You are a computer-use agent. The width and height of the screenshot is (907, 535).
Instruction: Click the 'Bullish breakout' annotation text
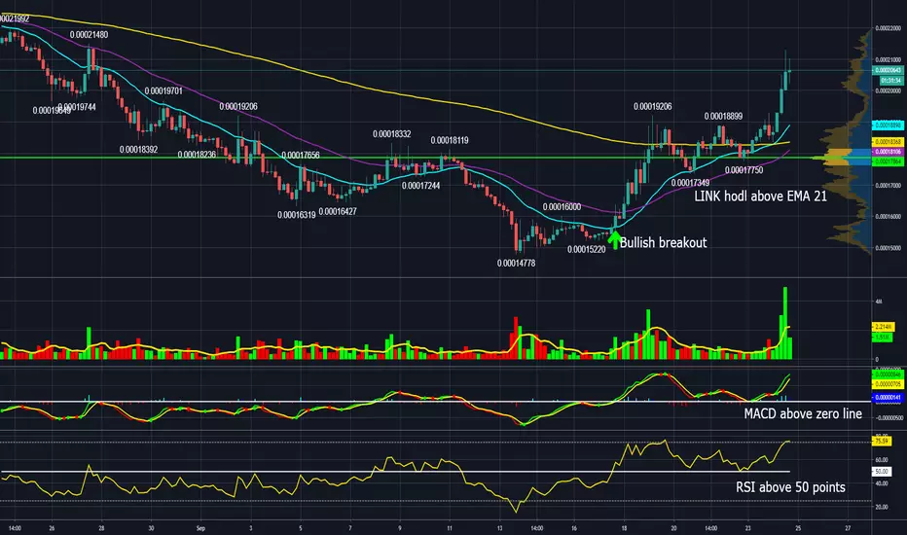point(663,243)
